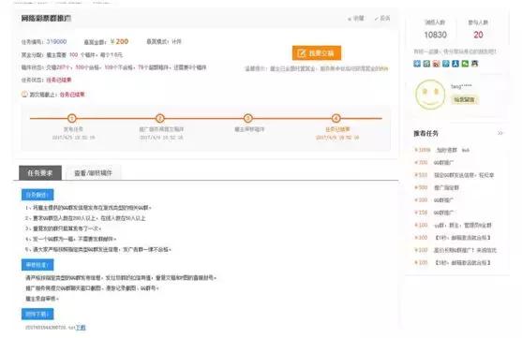This screenshot has width=522, height=338.
Task: Click step 3 circle on the progress line
Action: [x=248, y=118]
